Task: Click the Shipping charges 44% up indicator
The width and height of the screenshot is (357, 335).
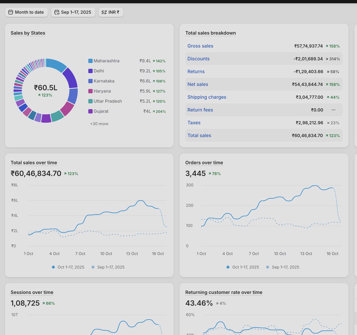Action: click(333, 97)
